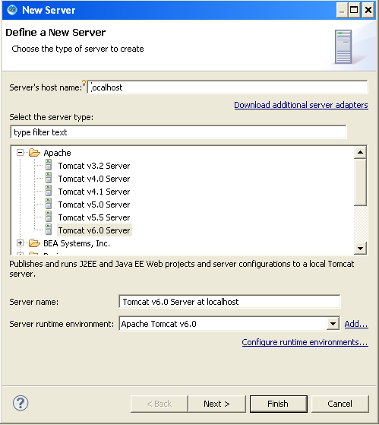
Task: Click the host name info lightbulb icon
Action: [x=84, y=83]
